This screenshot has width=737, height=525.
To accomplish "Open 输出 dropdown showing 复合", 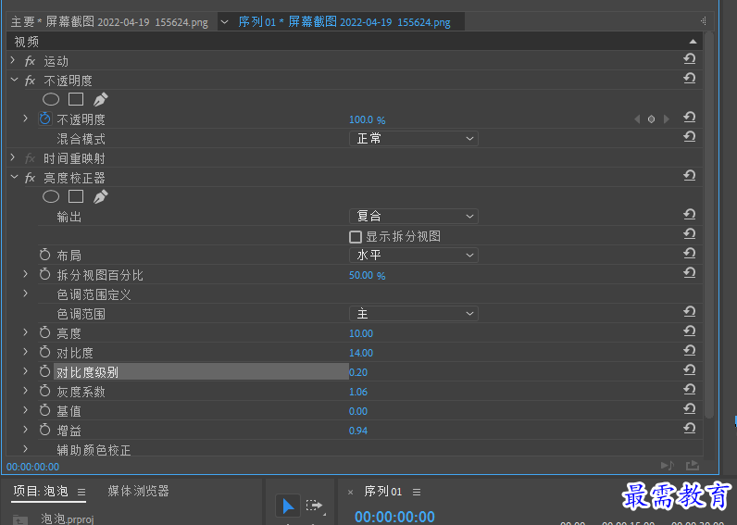I will tap(414, 217).
